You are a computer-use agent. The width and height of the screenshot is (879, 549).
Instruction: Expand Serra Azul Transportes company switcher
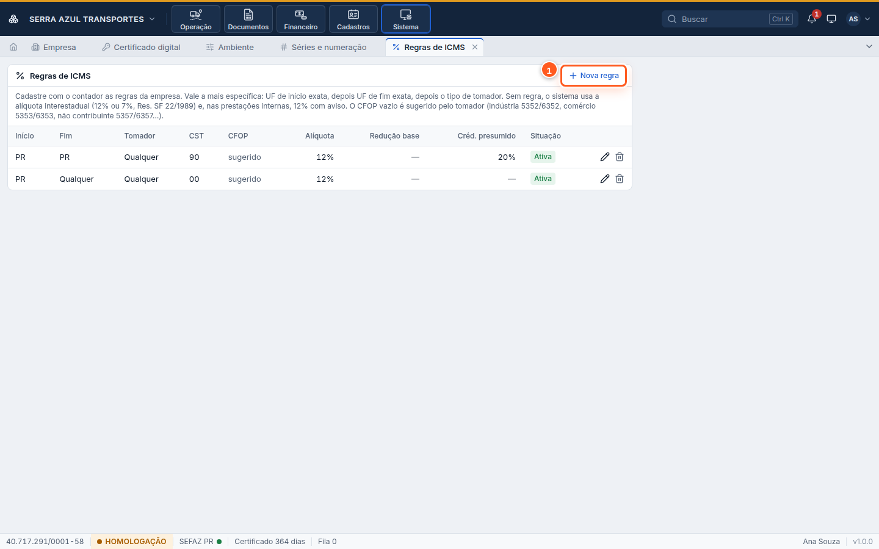click(x=92, y=19)
